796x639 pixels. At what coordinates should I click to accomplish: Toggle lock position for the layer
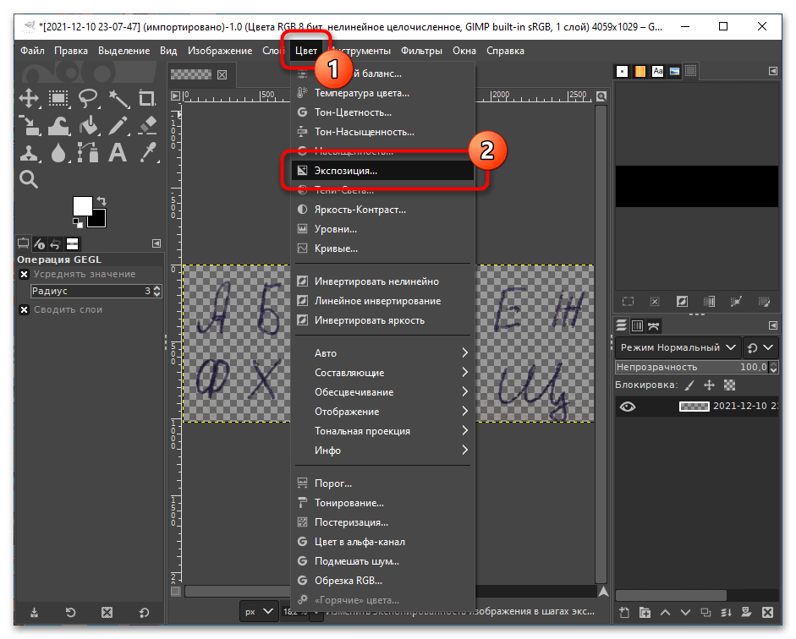tap(709, 385)
